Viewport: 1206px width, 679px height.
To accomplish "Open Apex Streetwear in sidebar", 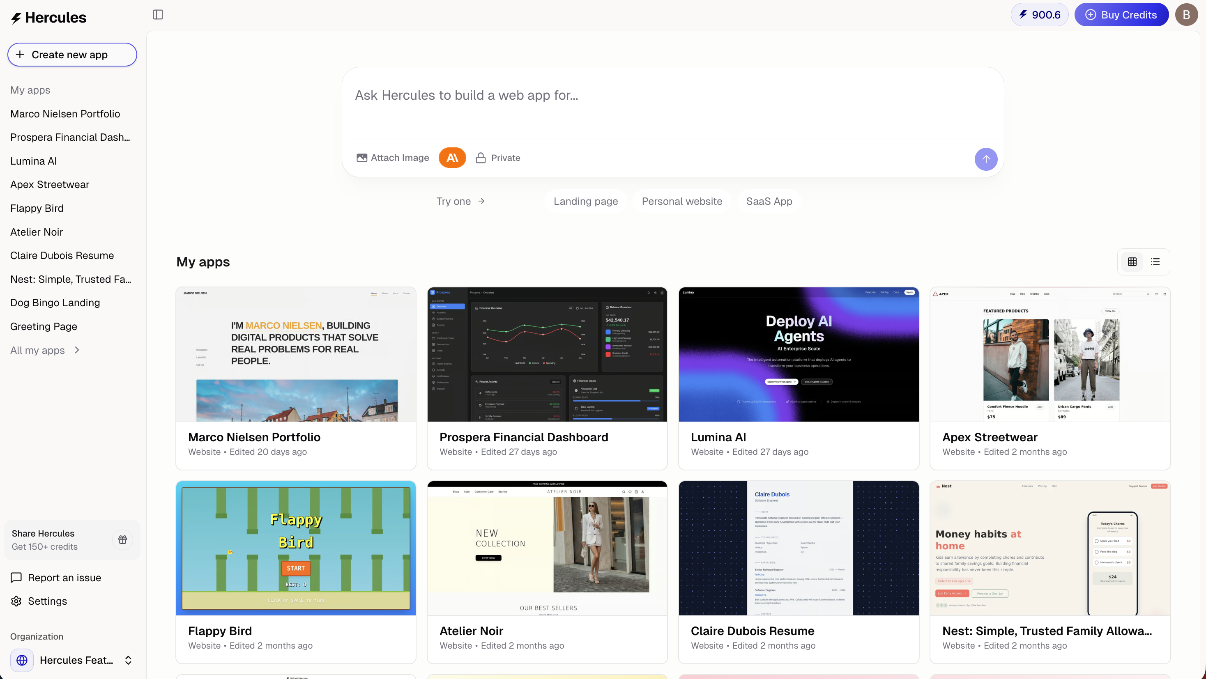I will click(50, 184).
